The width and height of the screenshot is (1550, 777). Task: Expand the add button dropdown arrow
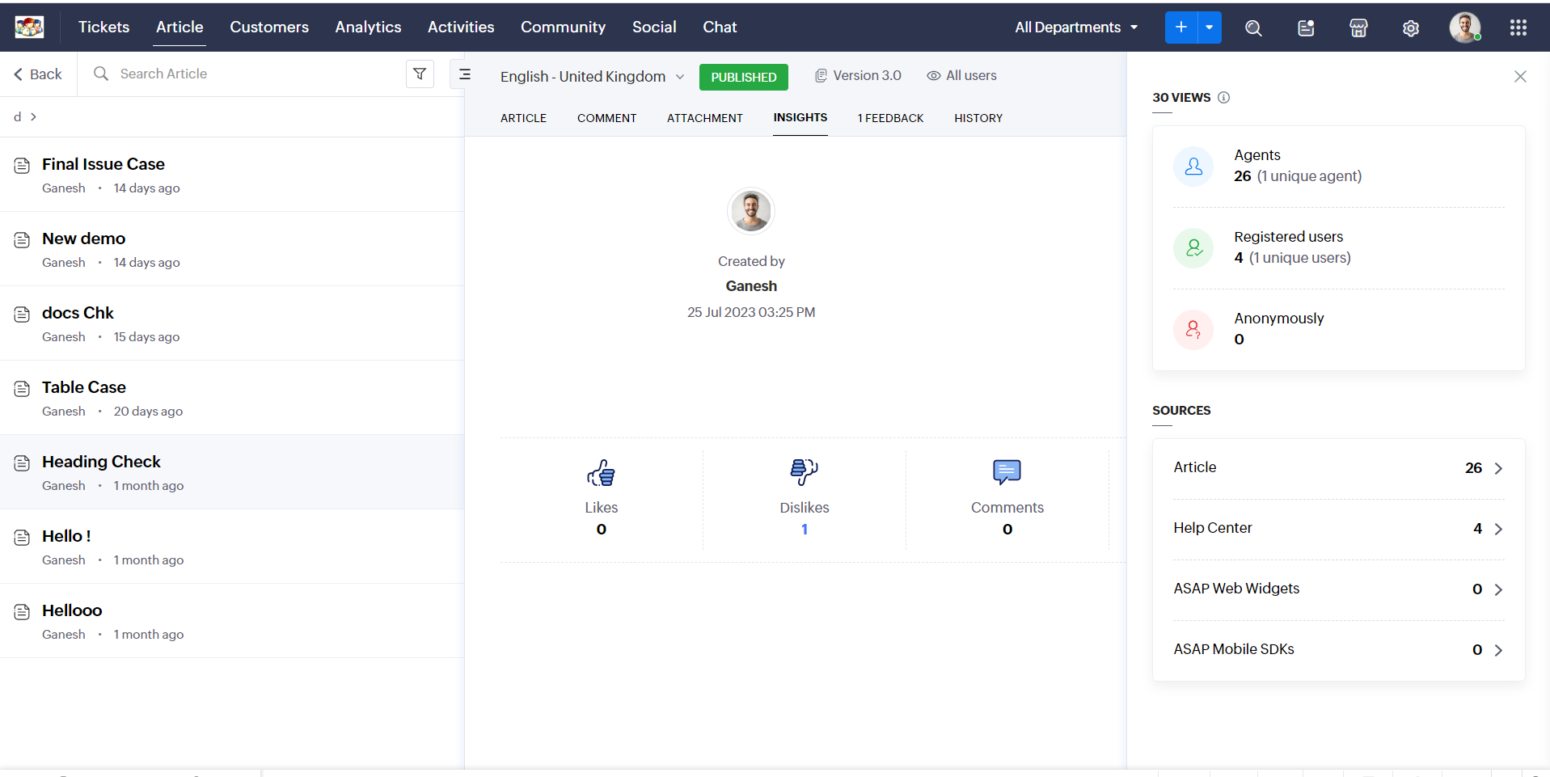pos(1210,27)
